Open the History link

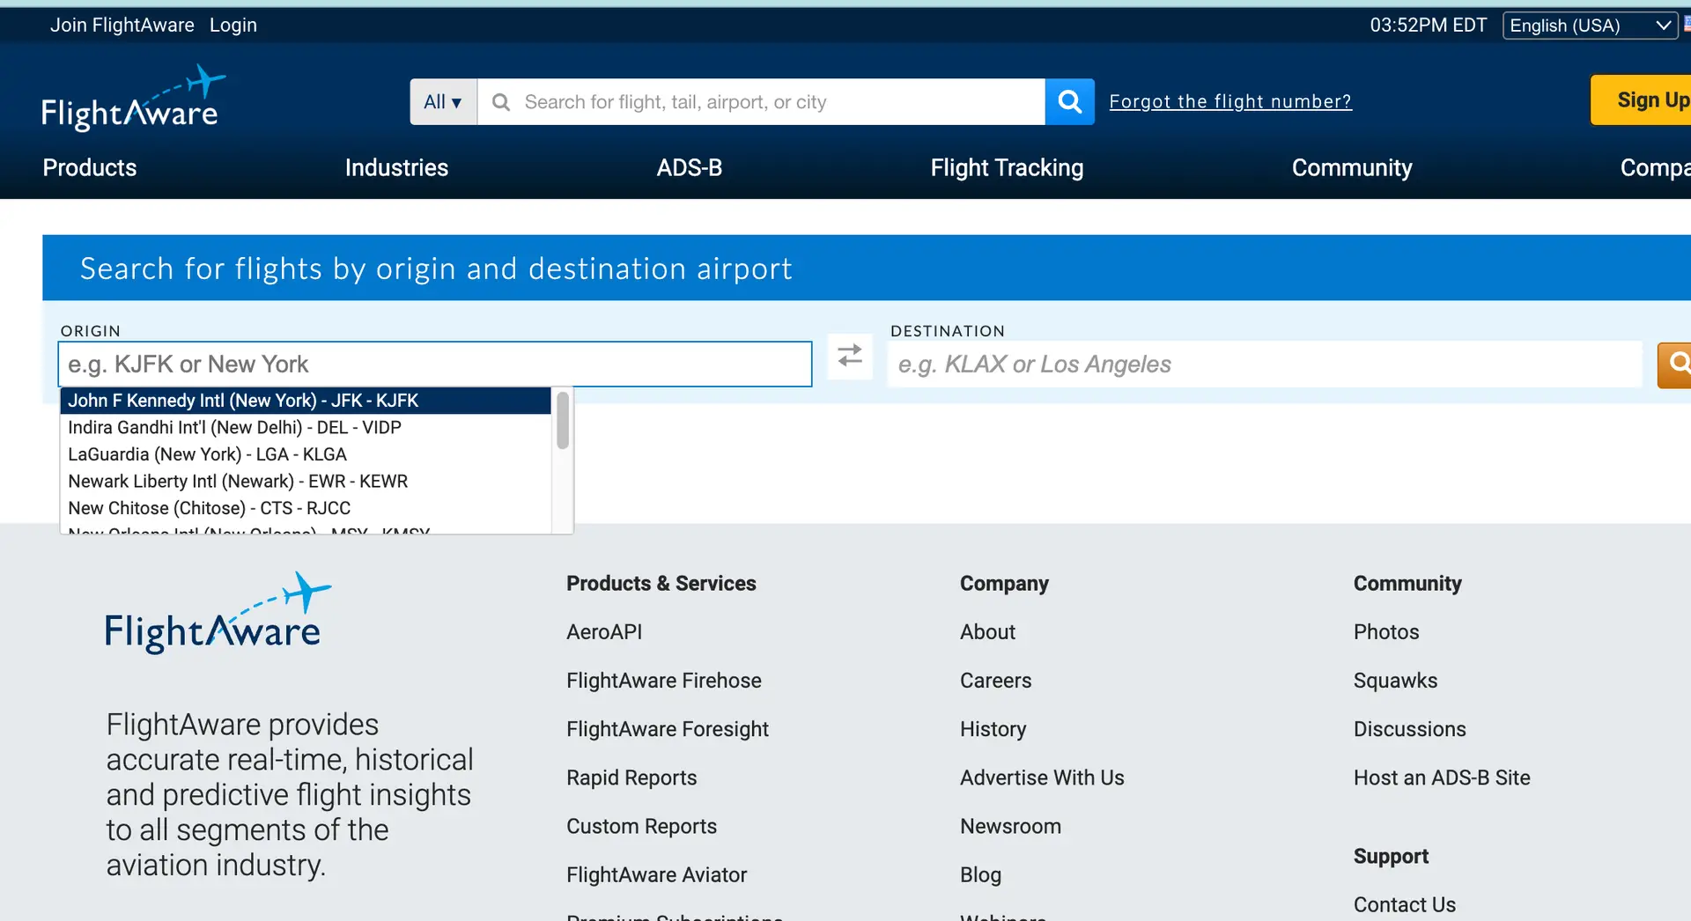[993, 729]
